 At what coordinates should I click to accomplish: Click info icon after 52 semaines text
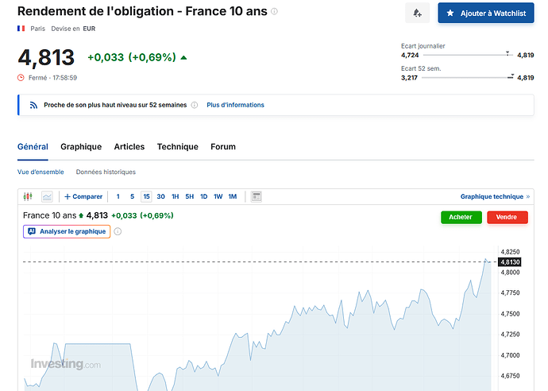coord(195,105)
